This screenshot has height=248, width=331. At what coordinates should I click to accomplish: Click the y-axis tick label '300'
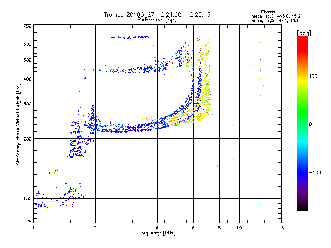click(27, 104)
